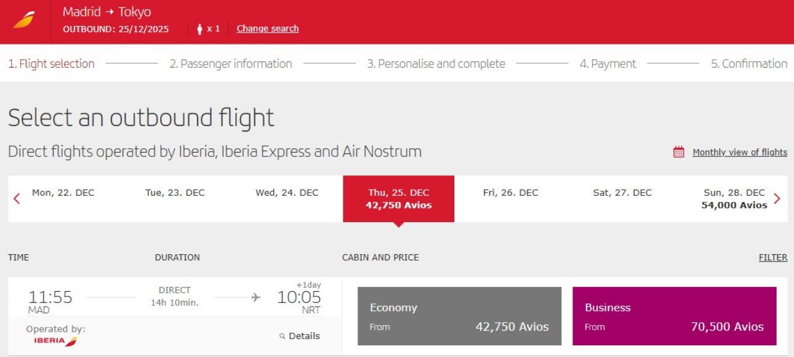Click the monthly view calendar icon
This screenshot has height=357, width=794.
(x=679, y=152)
